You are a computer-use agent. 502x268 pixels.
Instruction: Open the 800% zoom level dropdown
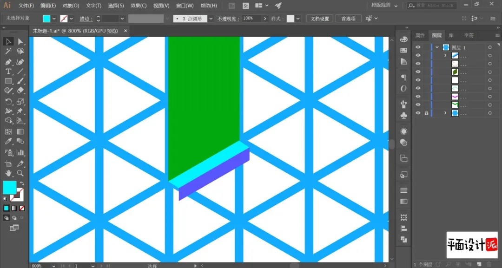pyautogui.click(x=53, y=266)
